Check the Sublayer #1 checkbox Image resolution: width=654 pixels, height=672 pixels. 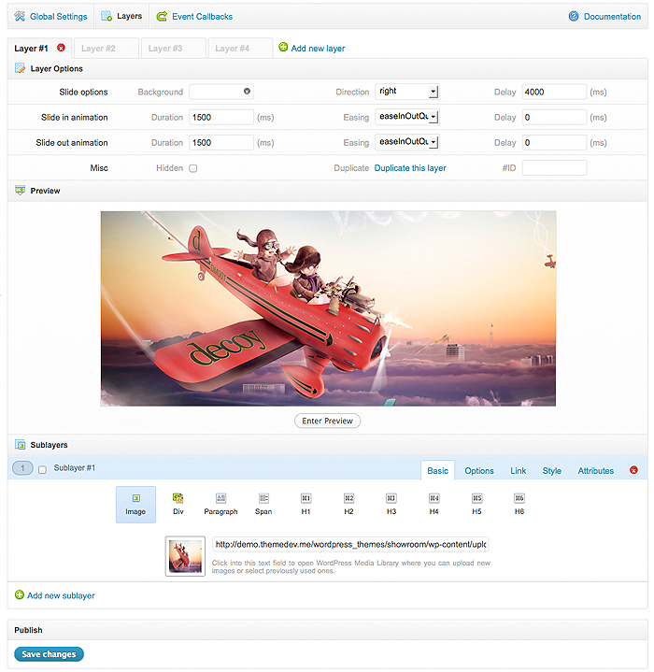coord(42,469)
